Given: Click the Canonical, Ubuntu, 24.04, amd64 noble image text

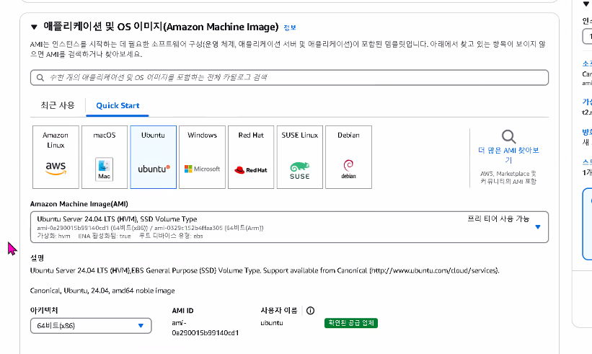Looking at the screenshot, I should pyautogui.click(x=102, y=291).
